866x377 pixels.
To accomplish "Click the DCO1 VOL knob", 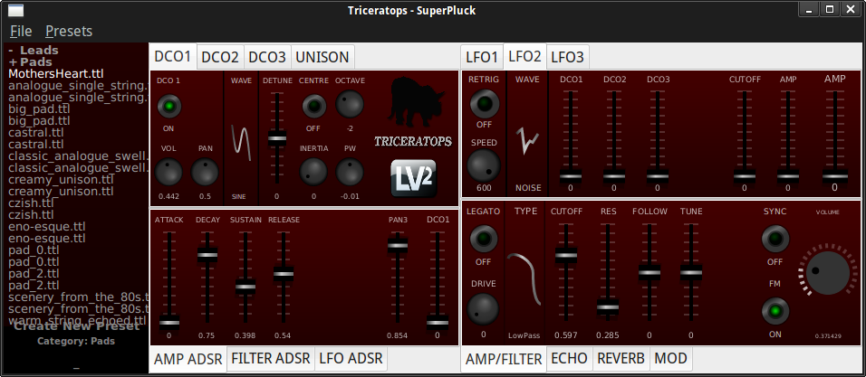I will [x=168, y=173].
